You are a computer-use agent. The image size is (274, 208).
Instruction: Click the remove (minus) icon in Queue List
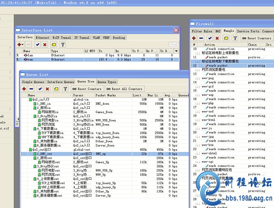pyautogui.click(x=31, y=89)
